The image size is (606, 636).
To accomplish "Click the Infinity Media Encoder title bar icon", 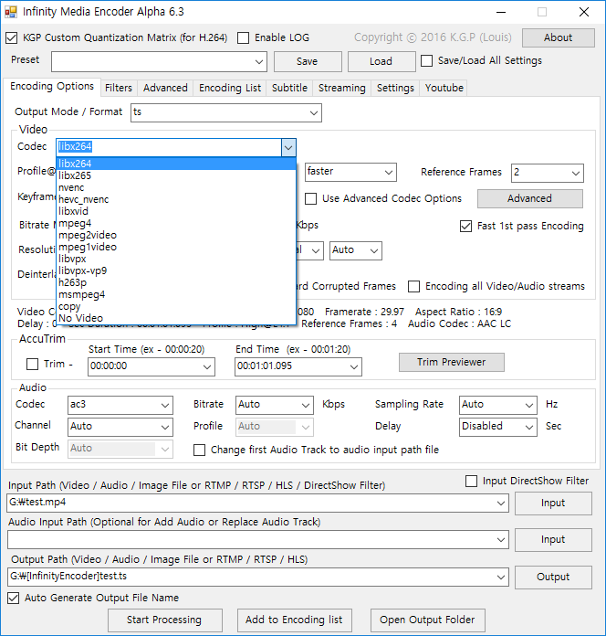I will (x=12, y=12).
